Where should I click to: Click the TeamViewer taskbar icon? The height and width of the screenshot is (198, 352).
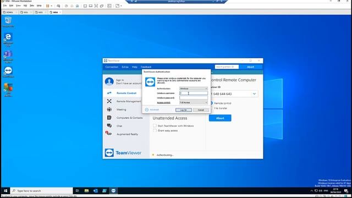point(113,191)
